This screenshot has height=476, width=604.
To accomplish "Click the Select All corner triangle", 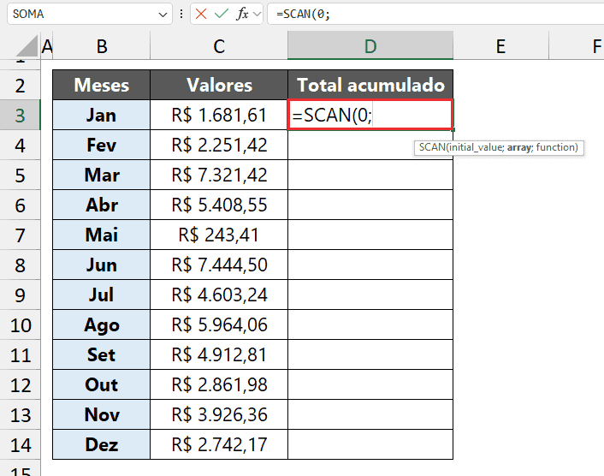I will tap(27, 45).
